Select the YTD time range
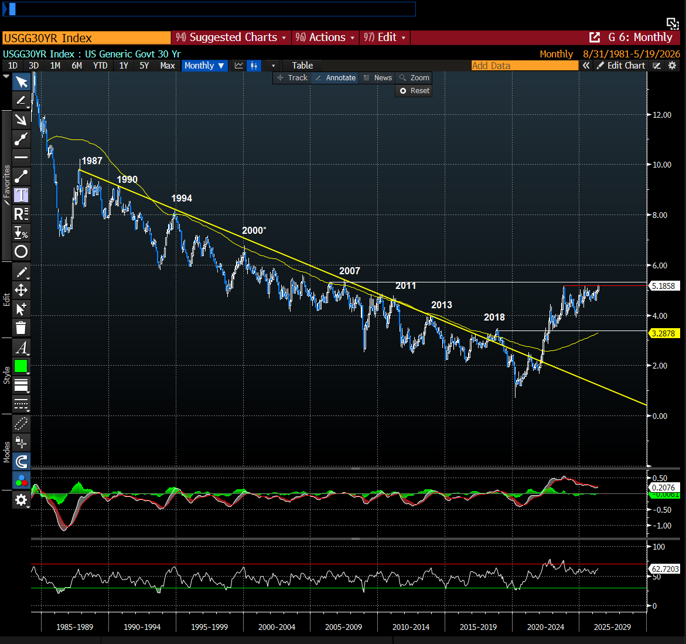Image resolution: width=686 pixels, height=644 pixels. [x=100, y=66]
